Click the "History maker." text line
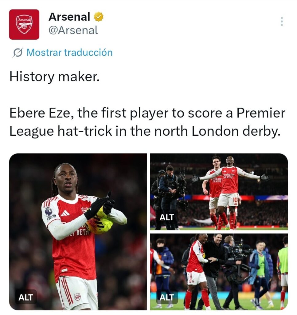Screen dimensions: 297x315 (55, 76)
